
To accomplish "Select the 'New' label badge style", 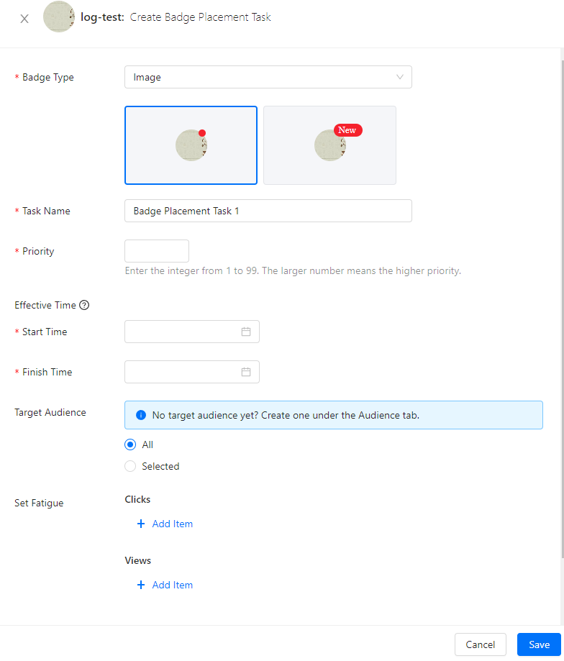I will pyautogui.click(x=329, y=145).
